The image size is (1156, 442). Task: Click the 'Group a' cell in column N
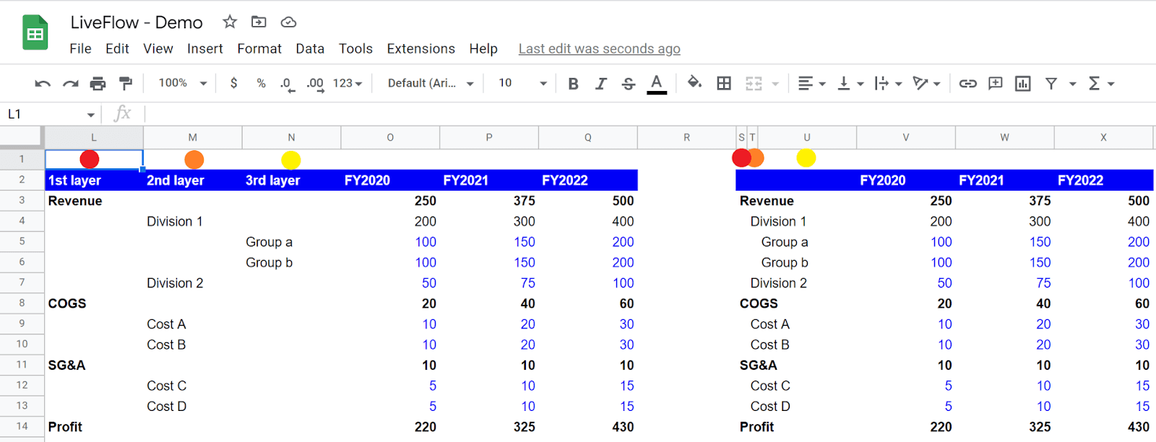pyautogui.click(x=291, y=242)
